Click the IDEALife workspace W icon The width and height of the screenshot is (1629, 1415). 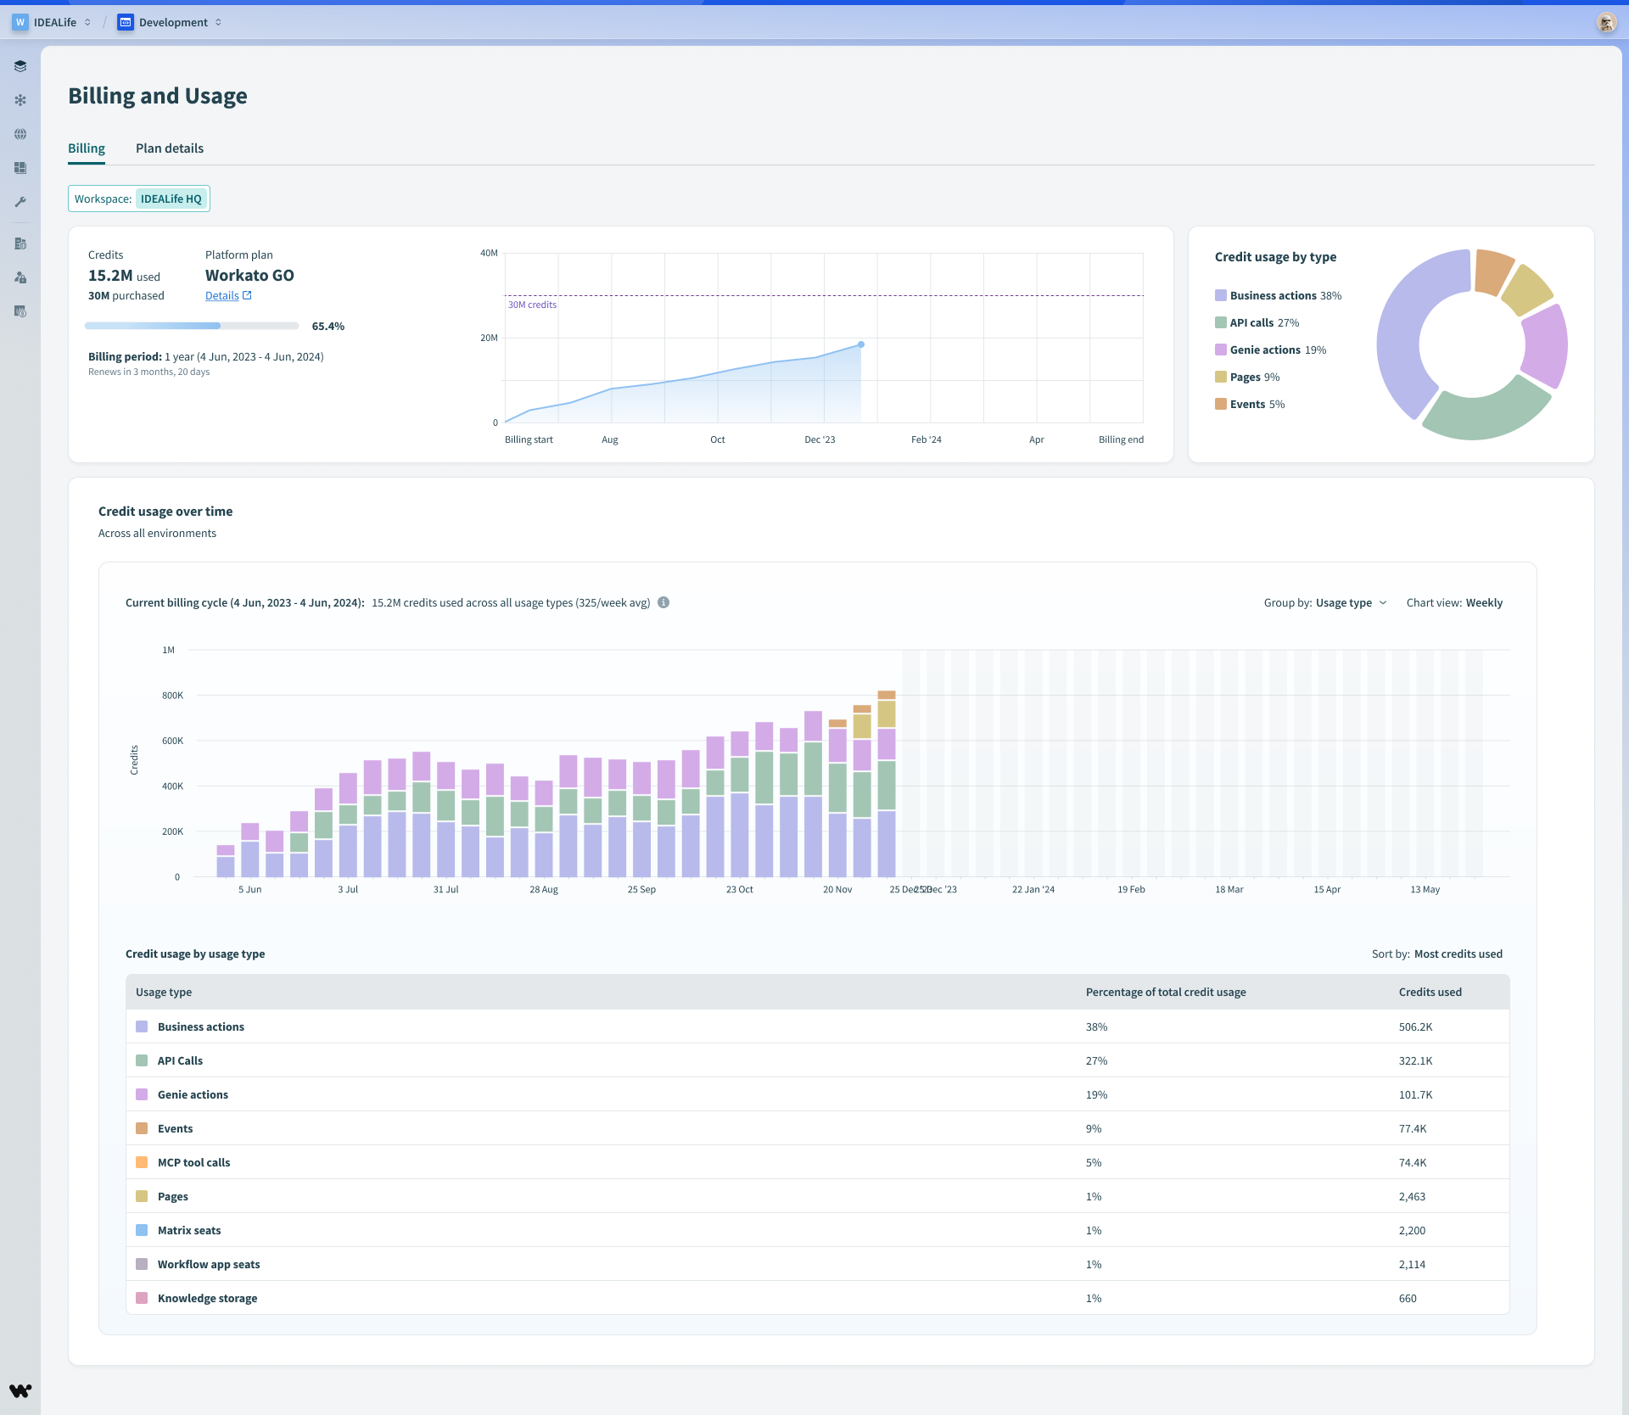20,22
